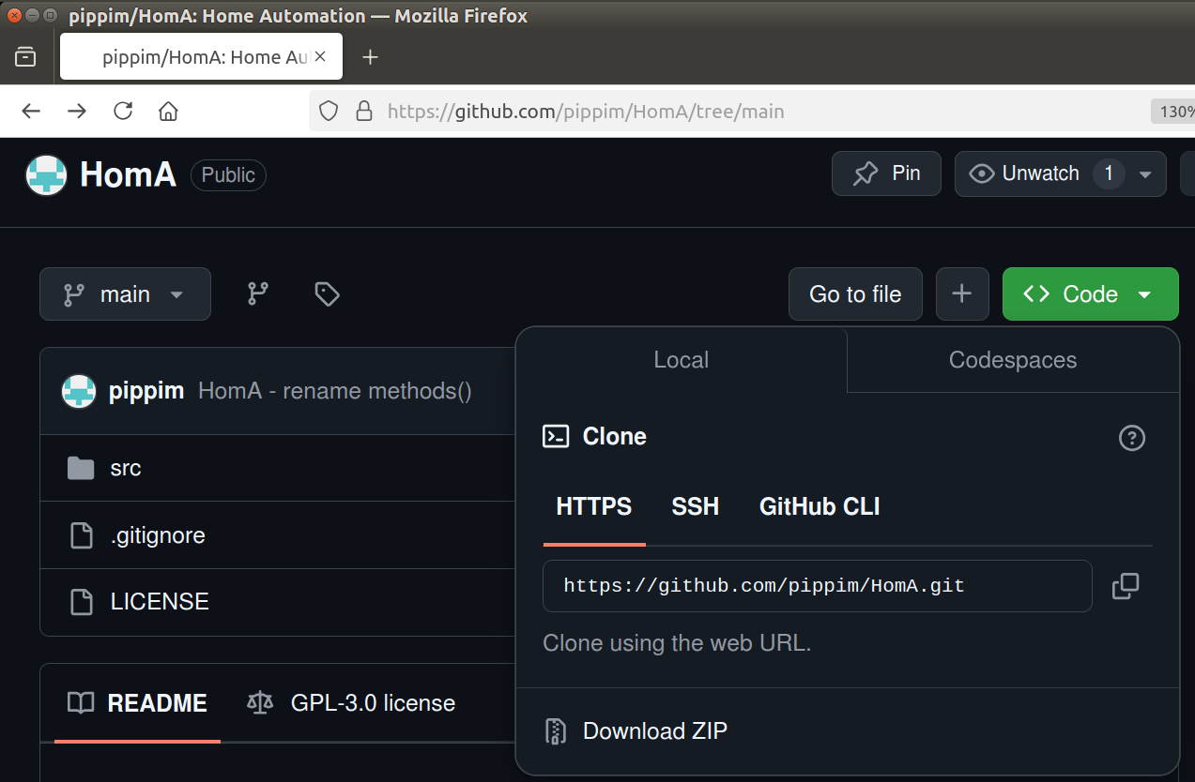1195x782 pixels.
Task: Click the terminal icon beside Clone
Action: pyautogui.click(x=556, y=436)
